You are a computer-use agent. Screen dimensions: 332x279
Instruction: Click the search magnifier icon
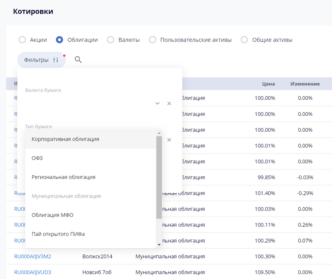coord(78,60)
